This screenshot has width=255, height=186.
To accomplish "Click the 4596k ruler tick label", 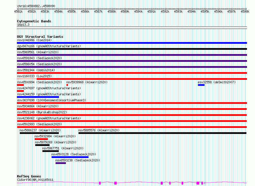I will click(x=218, y=11).
